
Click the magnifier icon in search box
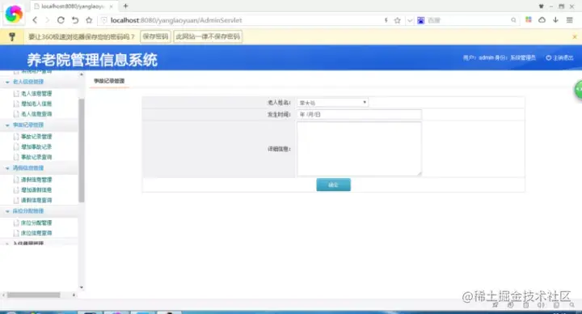[513, 20]
